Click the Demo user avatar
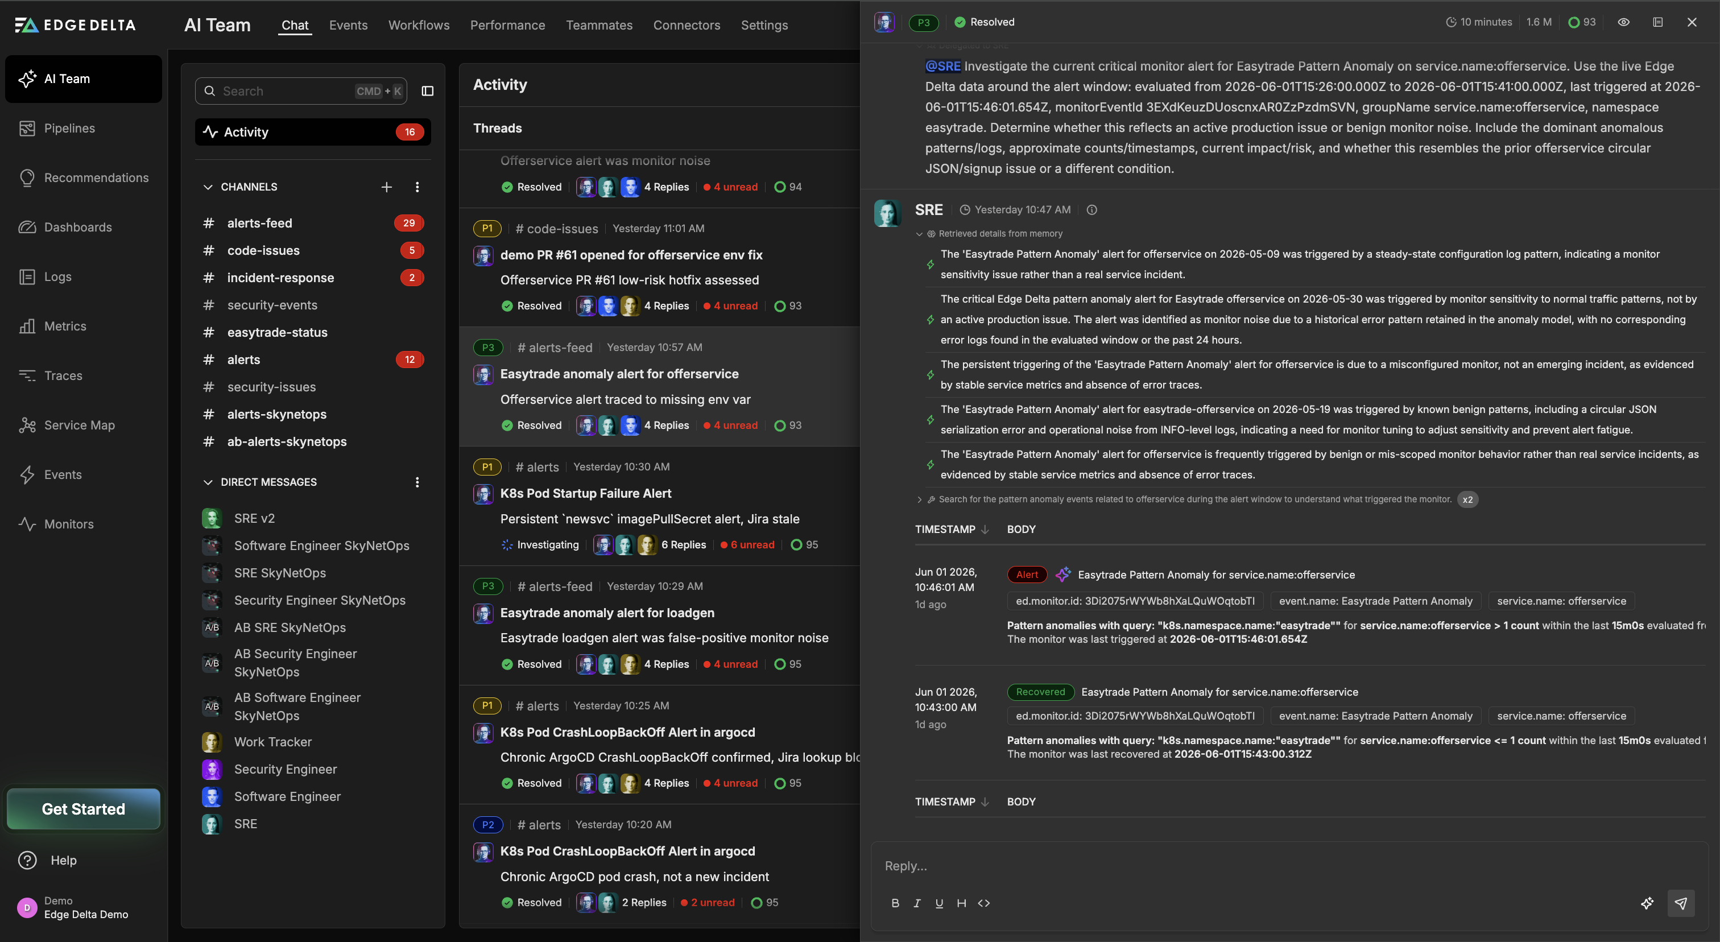 pos(27,907)
